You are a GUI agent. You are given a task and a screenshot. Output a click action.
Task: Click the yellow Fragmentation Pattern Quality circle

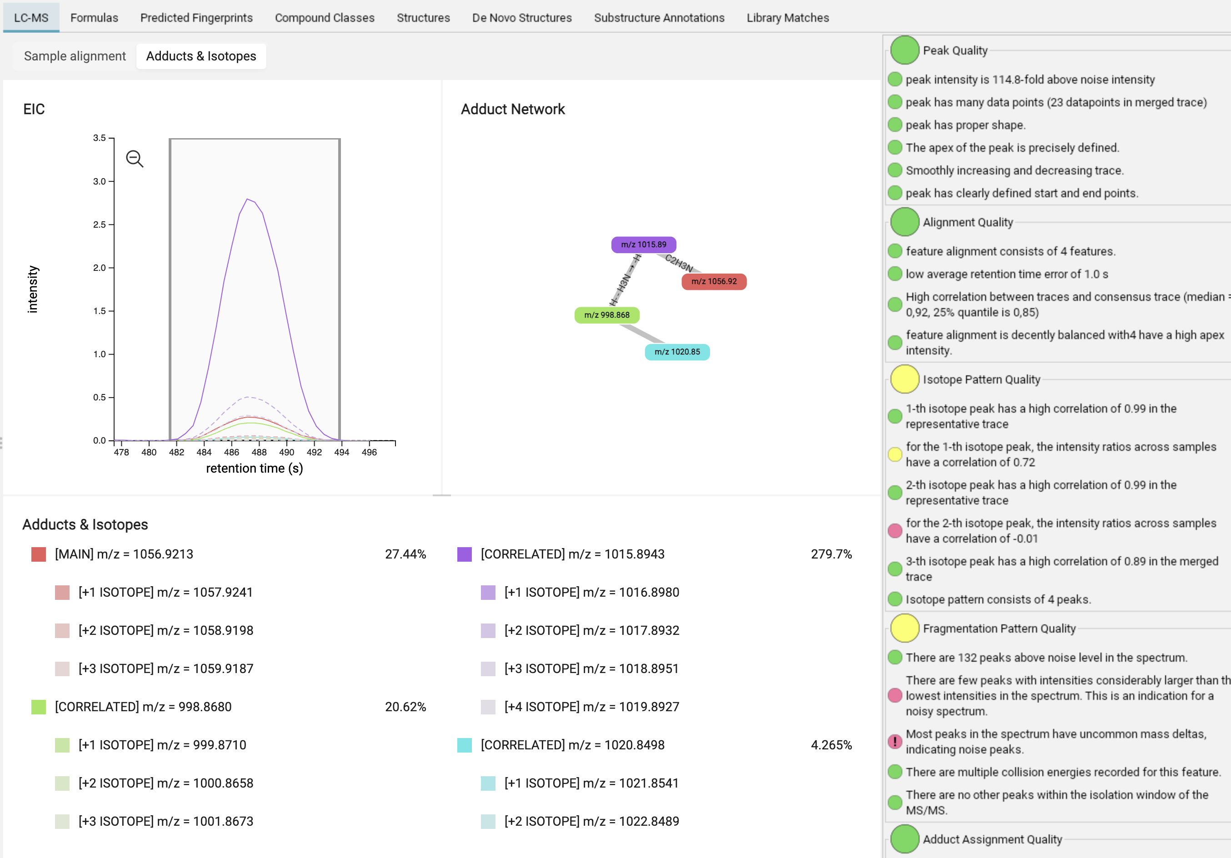point(905,628)
